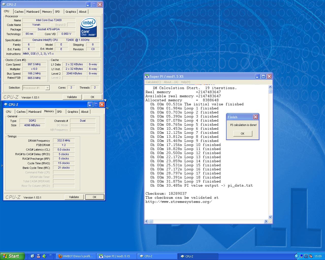This screenshot has height=260, width=325.
Task: Click title bar icon of CPU-Z Memory window
Action: point(6,105)
